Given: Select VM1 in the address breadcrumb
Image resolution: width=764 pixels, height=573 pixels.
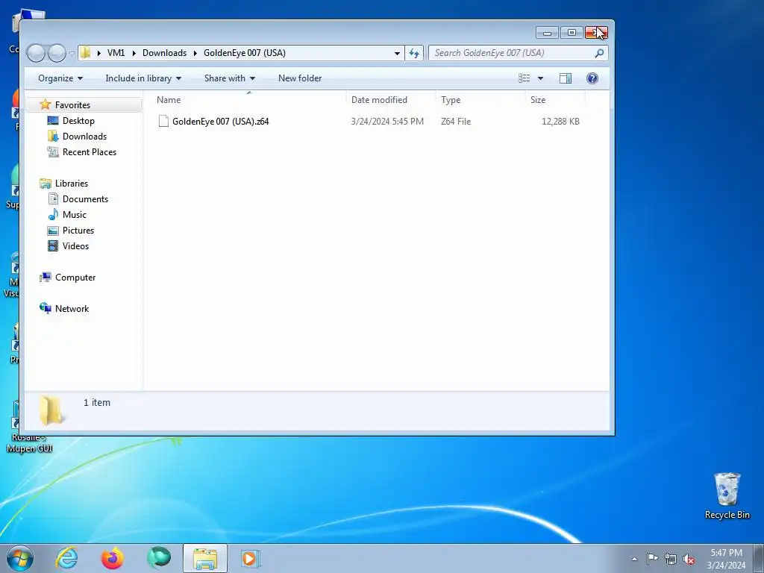Looking at the screenshot, I should 116,53.
